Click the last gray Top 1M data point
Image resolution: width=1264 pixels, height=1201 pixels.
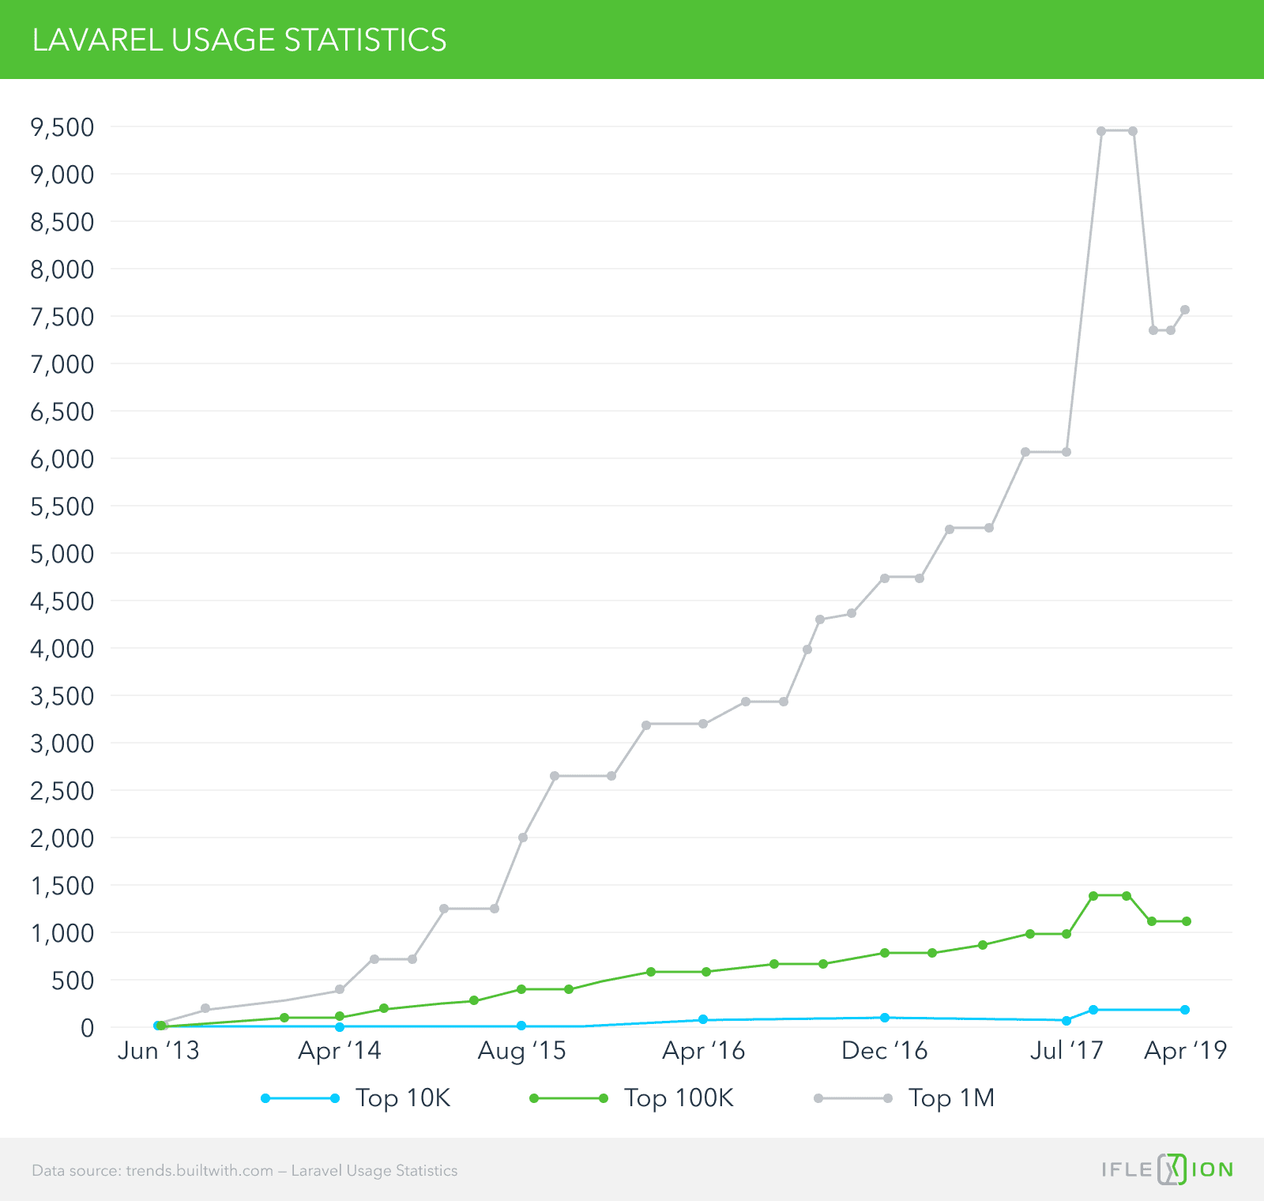pos(1185,310)
